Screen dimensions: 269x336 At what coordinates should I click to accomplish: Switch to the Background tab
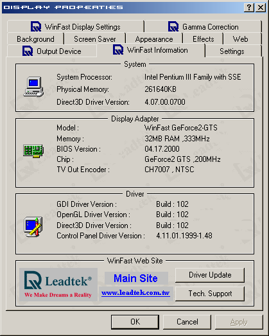click(35, 39)
